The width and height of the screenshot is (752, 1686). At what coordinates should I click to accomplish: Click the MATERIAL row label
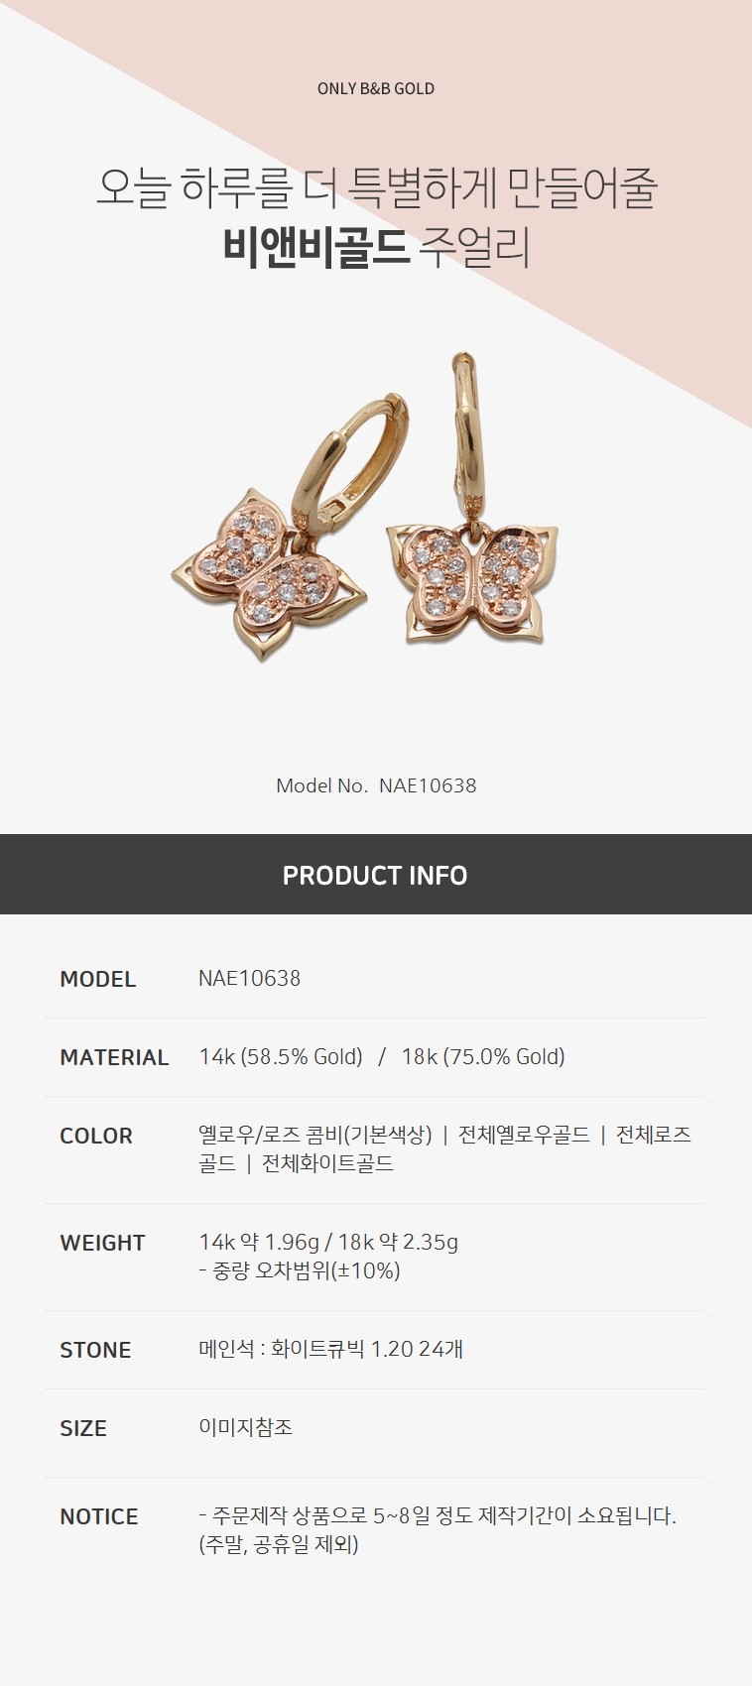[x=114, y=1057]
